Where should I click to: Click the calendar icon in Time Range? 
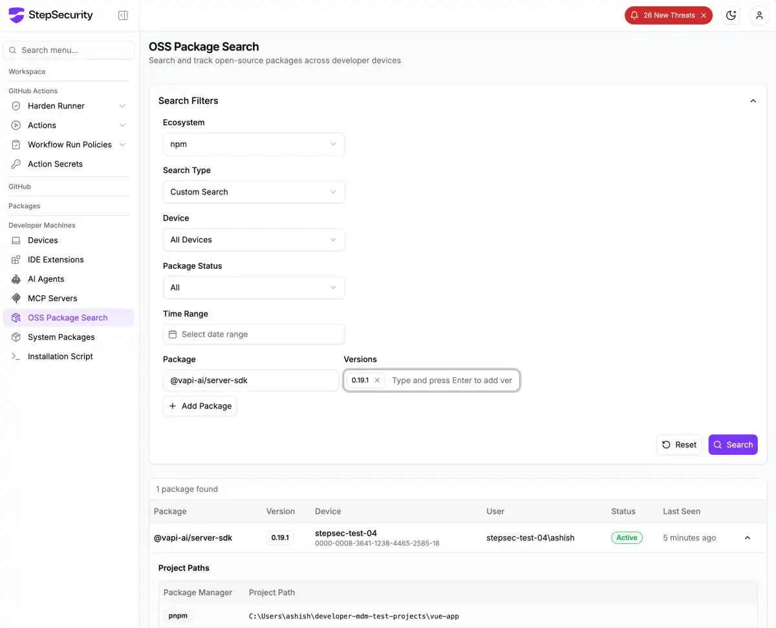[x=173, y=335]
